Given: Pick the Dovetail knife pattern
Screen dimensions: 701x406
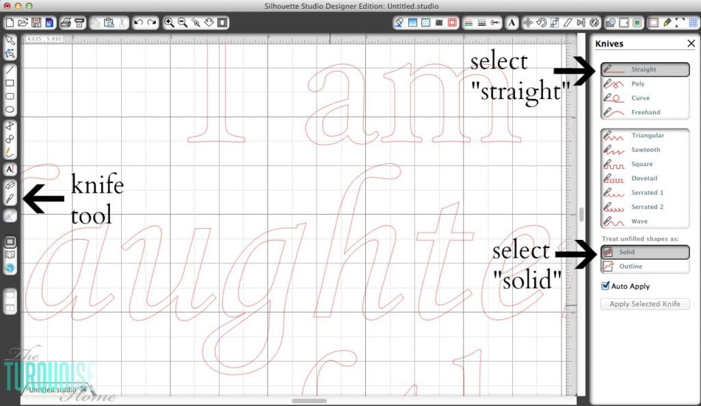Looking at the screenshot, I should click(x=645, y=178).
